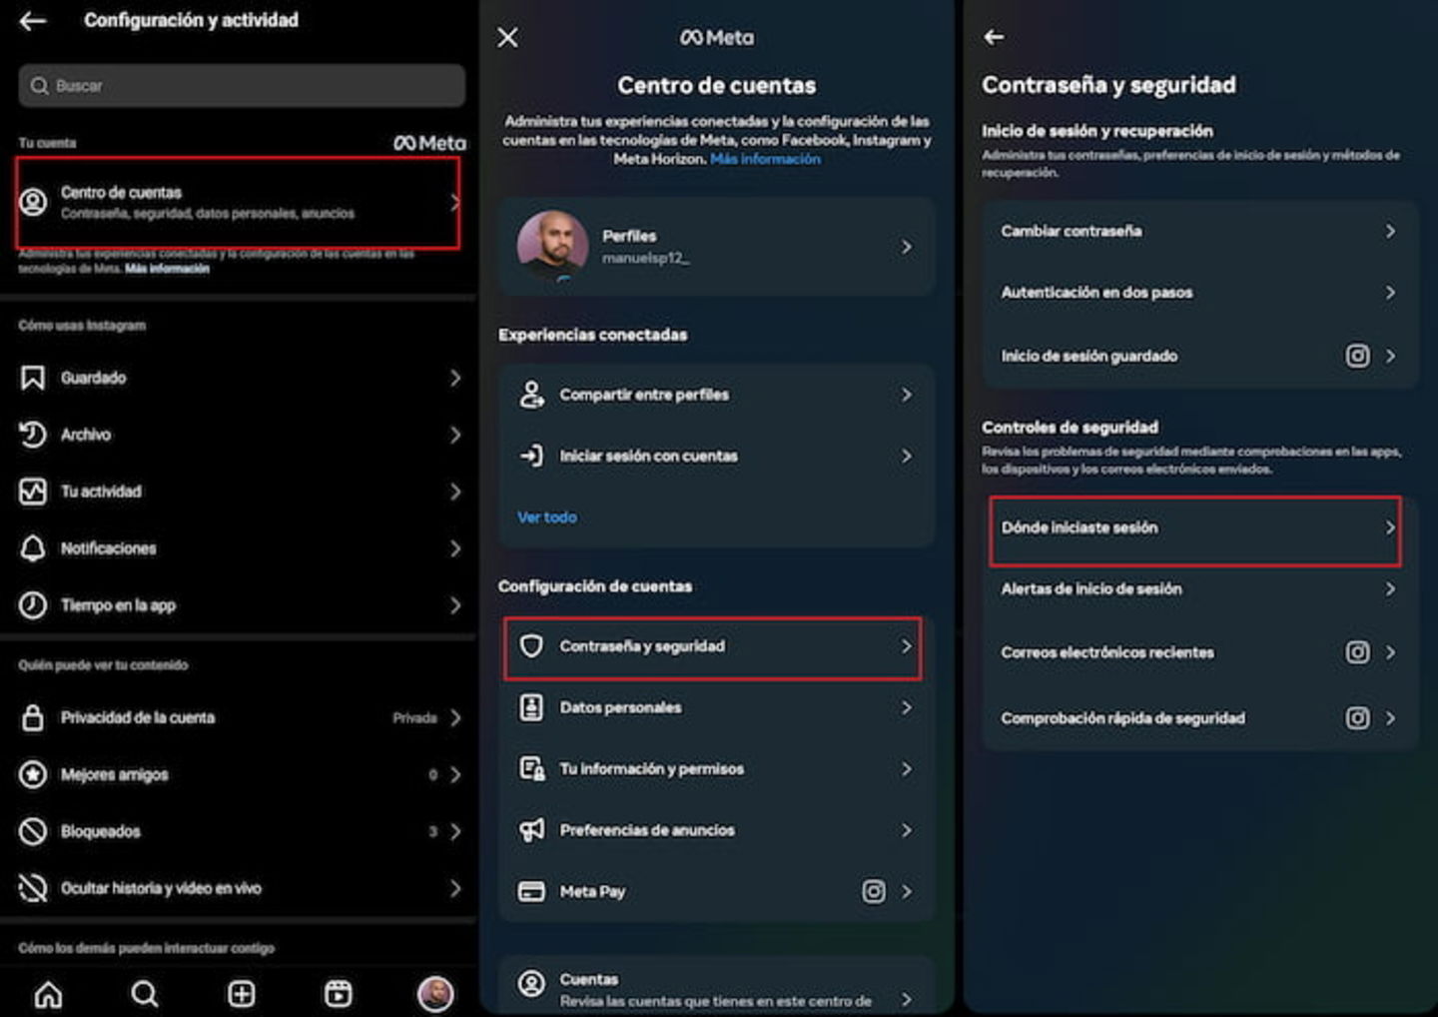Viewport: 1438px width, 1017px height.
Task: Open the Home tab in bottom bar
Action: click(48, 994)
